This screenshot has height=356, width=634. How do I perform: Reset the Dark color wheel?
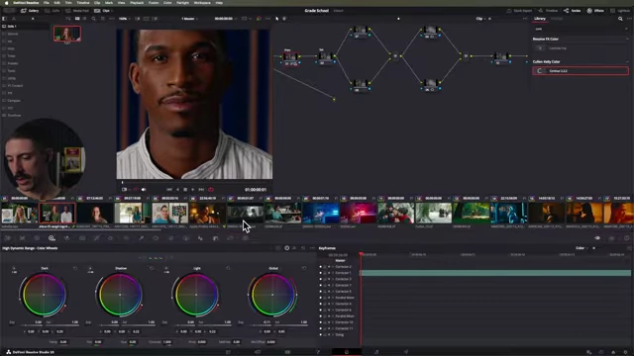coord(75,268)
